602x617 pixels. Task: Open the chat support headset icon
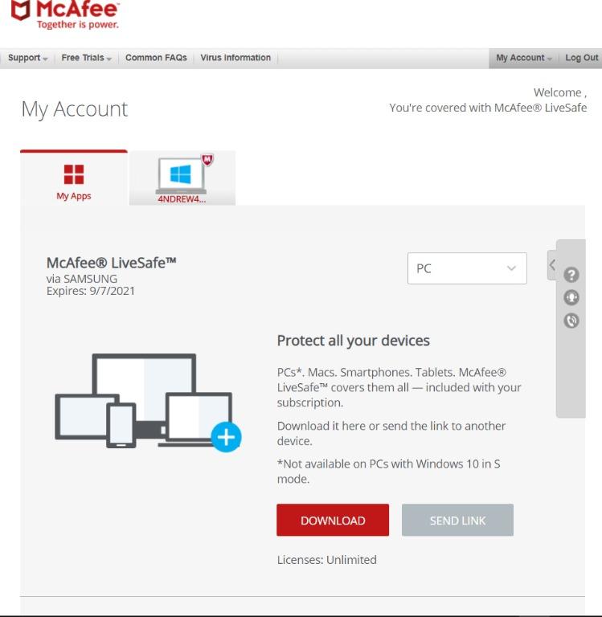[571, 297]
